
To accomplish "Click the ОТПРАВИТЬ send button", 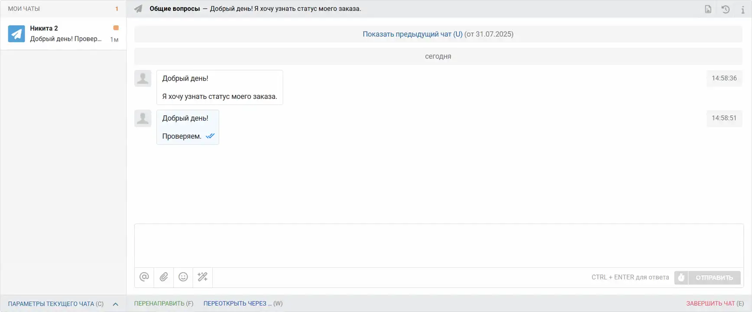I will click(x=714, y=277).
